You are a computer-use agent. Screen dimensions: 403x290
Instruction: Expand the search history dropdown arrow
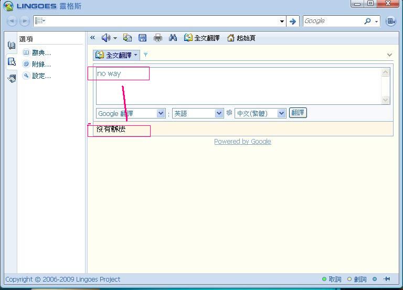point(282,22)
